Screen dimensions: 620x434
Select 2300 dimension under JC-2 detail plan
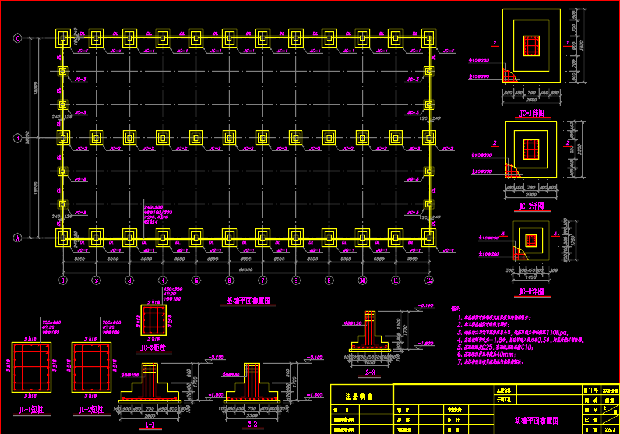(x=531, y=195)
